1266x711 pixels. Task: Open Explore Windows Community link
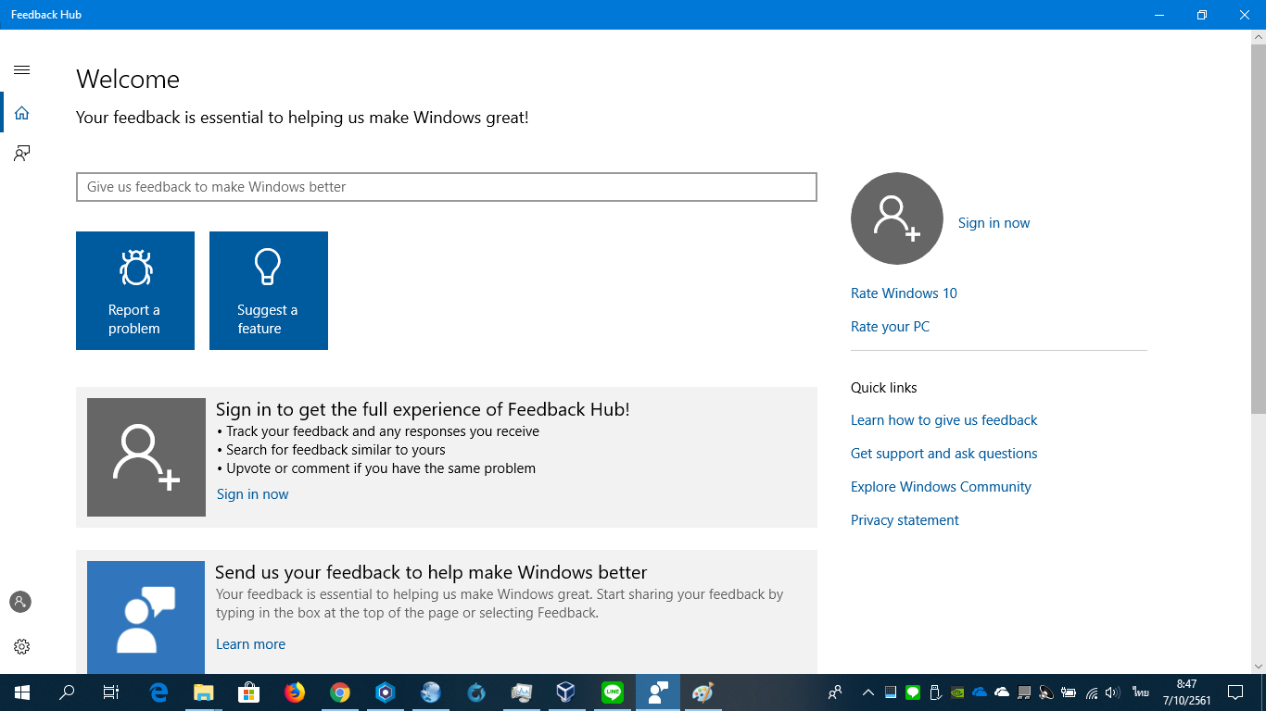(941, 487)
